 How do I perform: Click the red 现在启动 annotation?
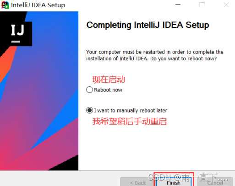coord(109,80)
